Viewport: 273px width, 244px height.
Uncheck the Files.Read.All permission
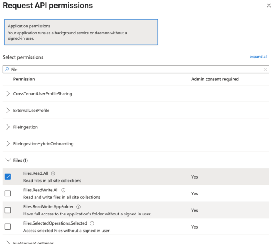click(x=8, y=177)
